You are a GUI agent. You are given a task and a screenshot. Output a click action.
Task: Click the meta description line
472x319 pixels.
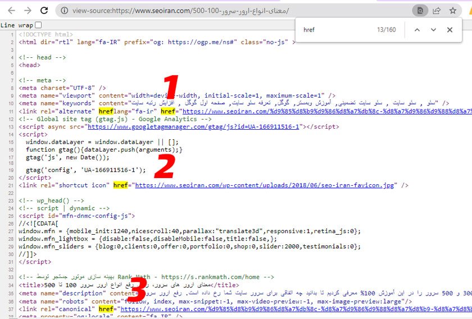point(246,293)
